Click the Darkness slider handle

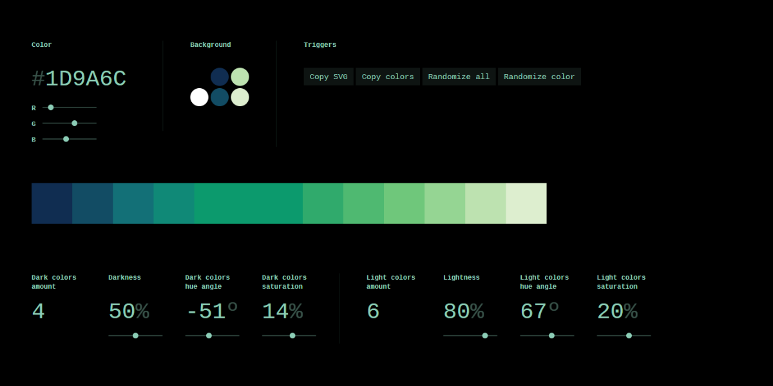(x=135, y=335)
